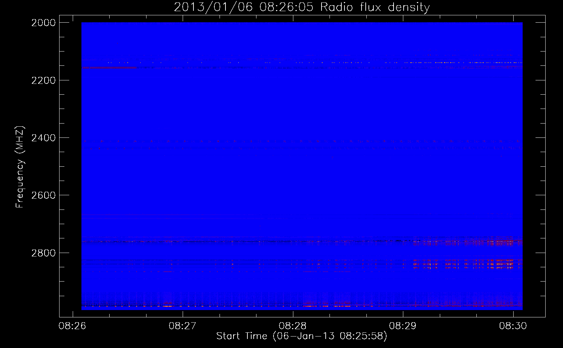Click the 2400 frequency tick label
The image size is (563, 348).
(43, 138)
